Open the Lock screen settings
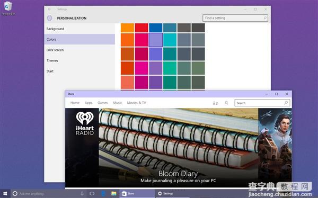Viewport: 318px width, 198px height. click(79, 50)
